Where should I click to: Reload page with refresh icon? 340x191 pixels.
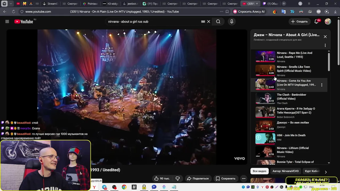(14, 11)
